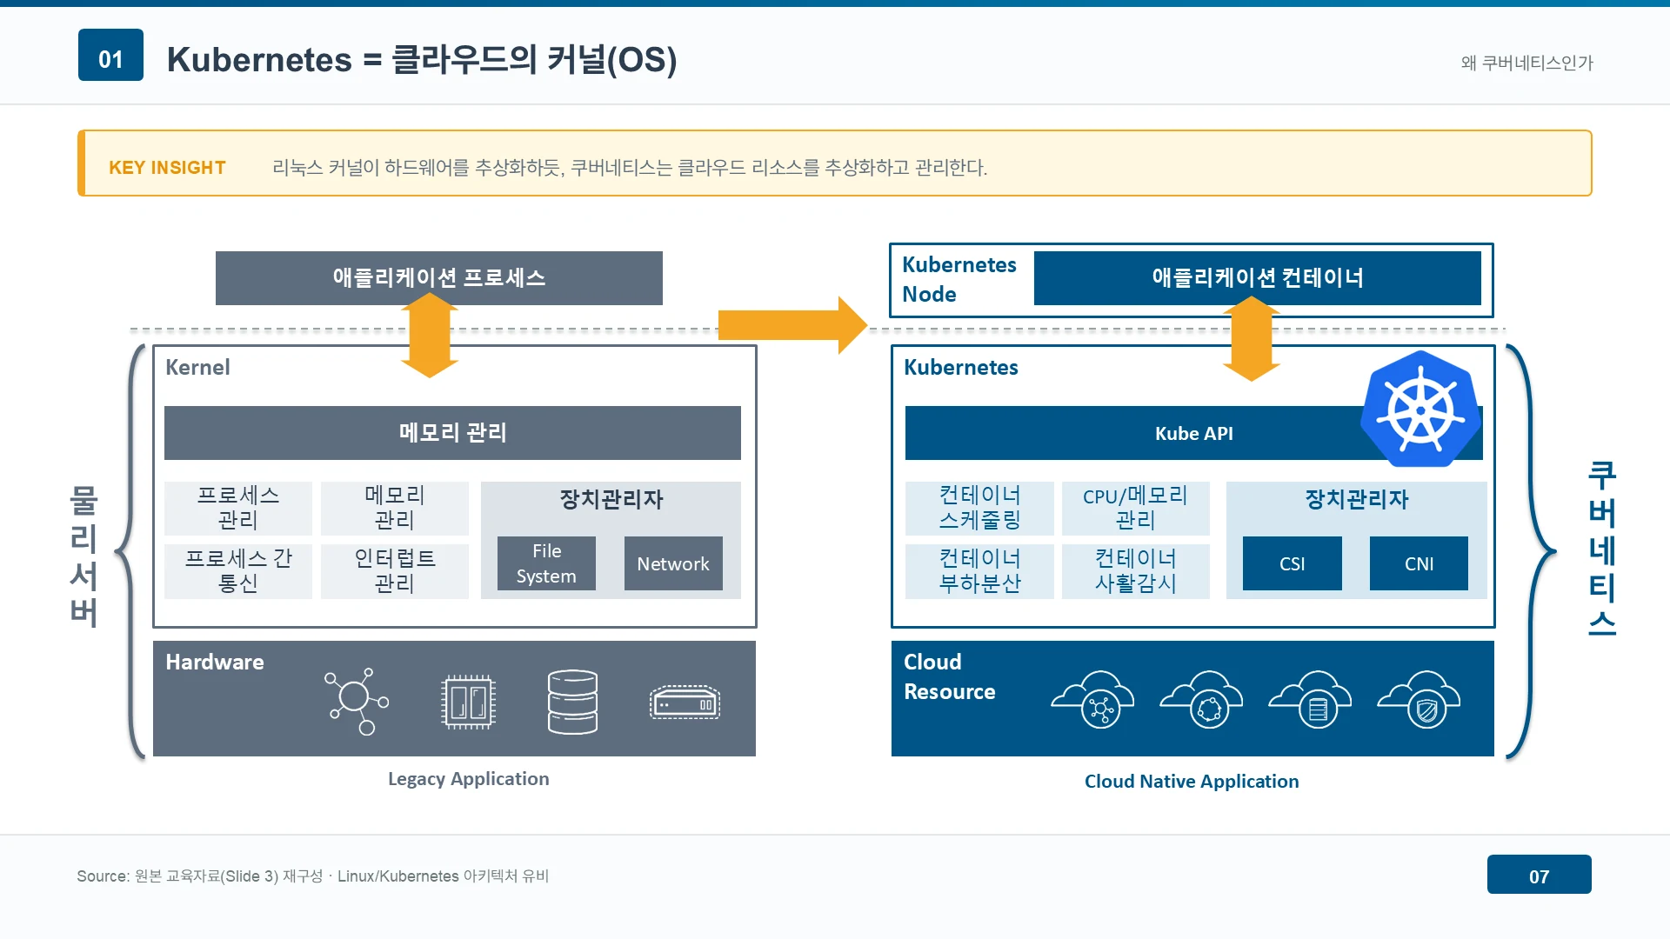
Task: Click the 장치관리자 heading in Kubernetes
Action: [1357, 500]
